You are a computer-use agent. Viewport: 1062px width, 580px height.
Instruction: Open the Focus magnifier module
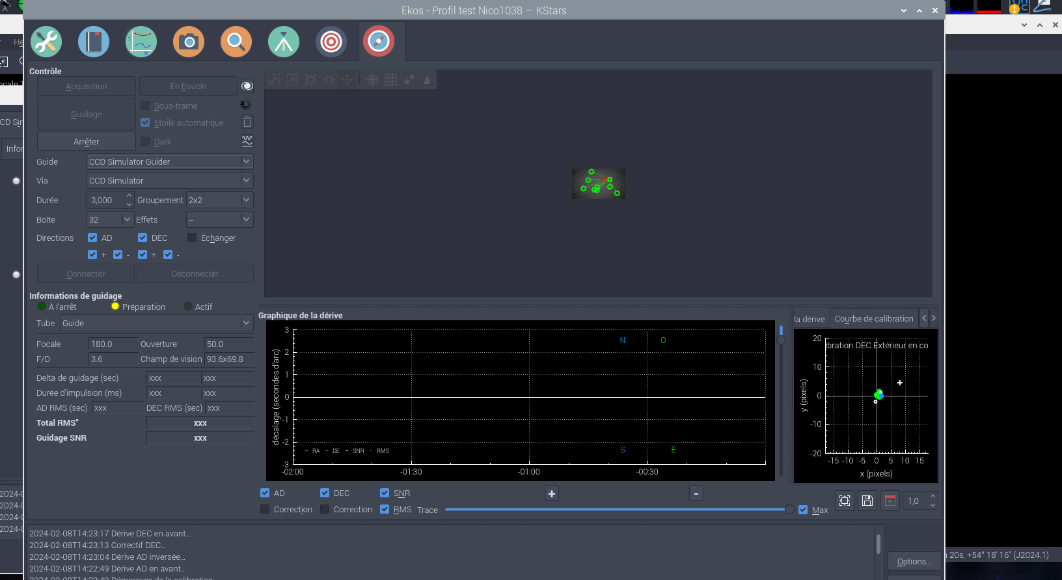tap(236, 42)
